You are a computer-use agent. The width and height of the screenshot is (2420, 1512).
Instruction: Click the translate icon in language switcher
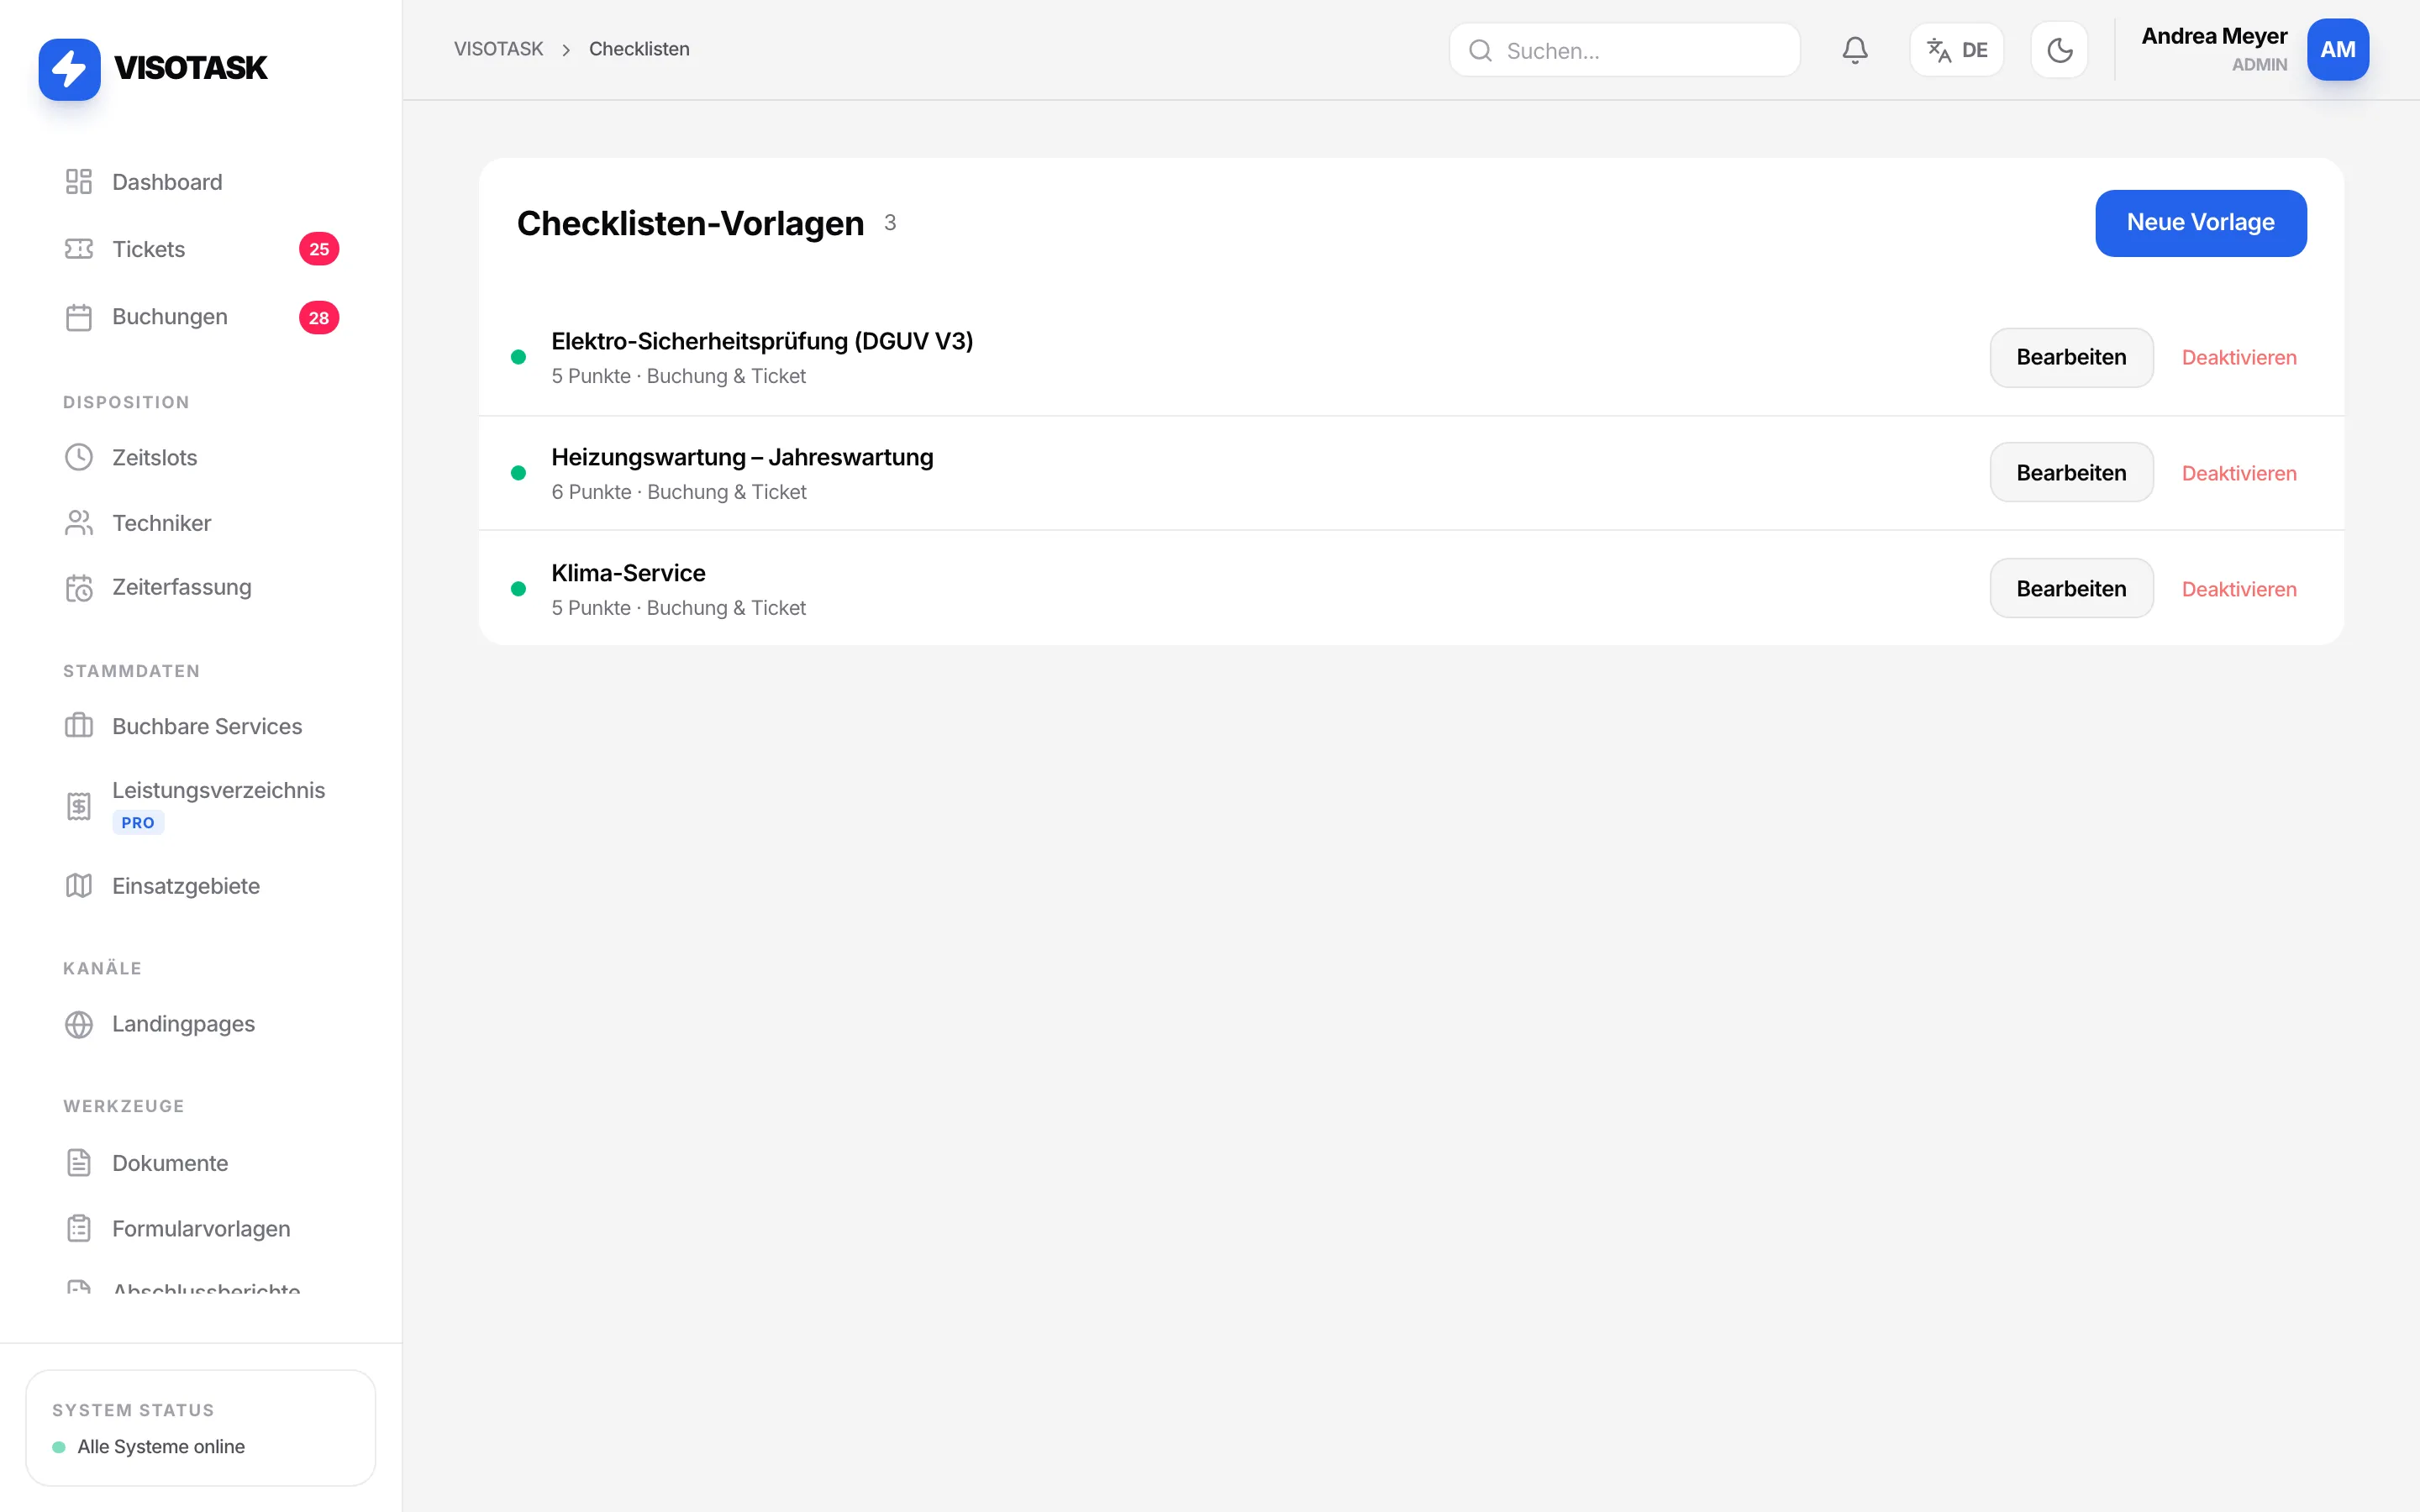pos(1939,50)
